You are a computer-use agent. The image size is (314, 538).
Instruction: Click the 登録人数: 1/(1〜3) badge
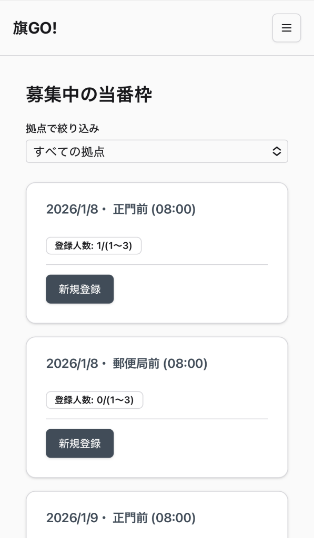tap(93, 245)
